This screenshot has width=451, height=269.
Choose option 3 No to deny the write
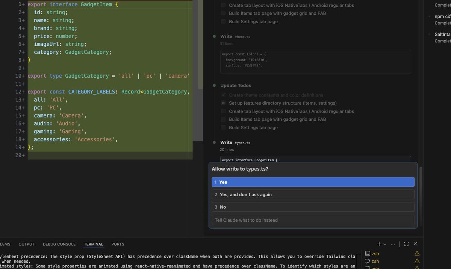tap(313, 207)
